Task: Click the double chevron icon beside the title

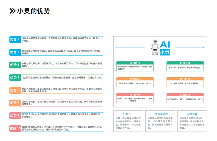Action: click(12, 11)
